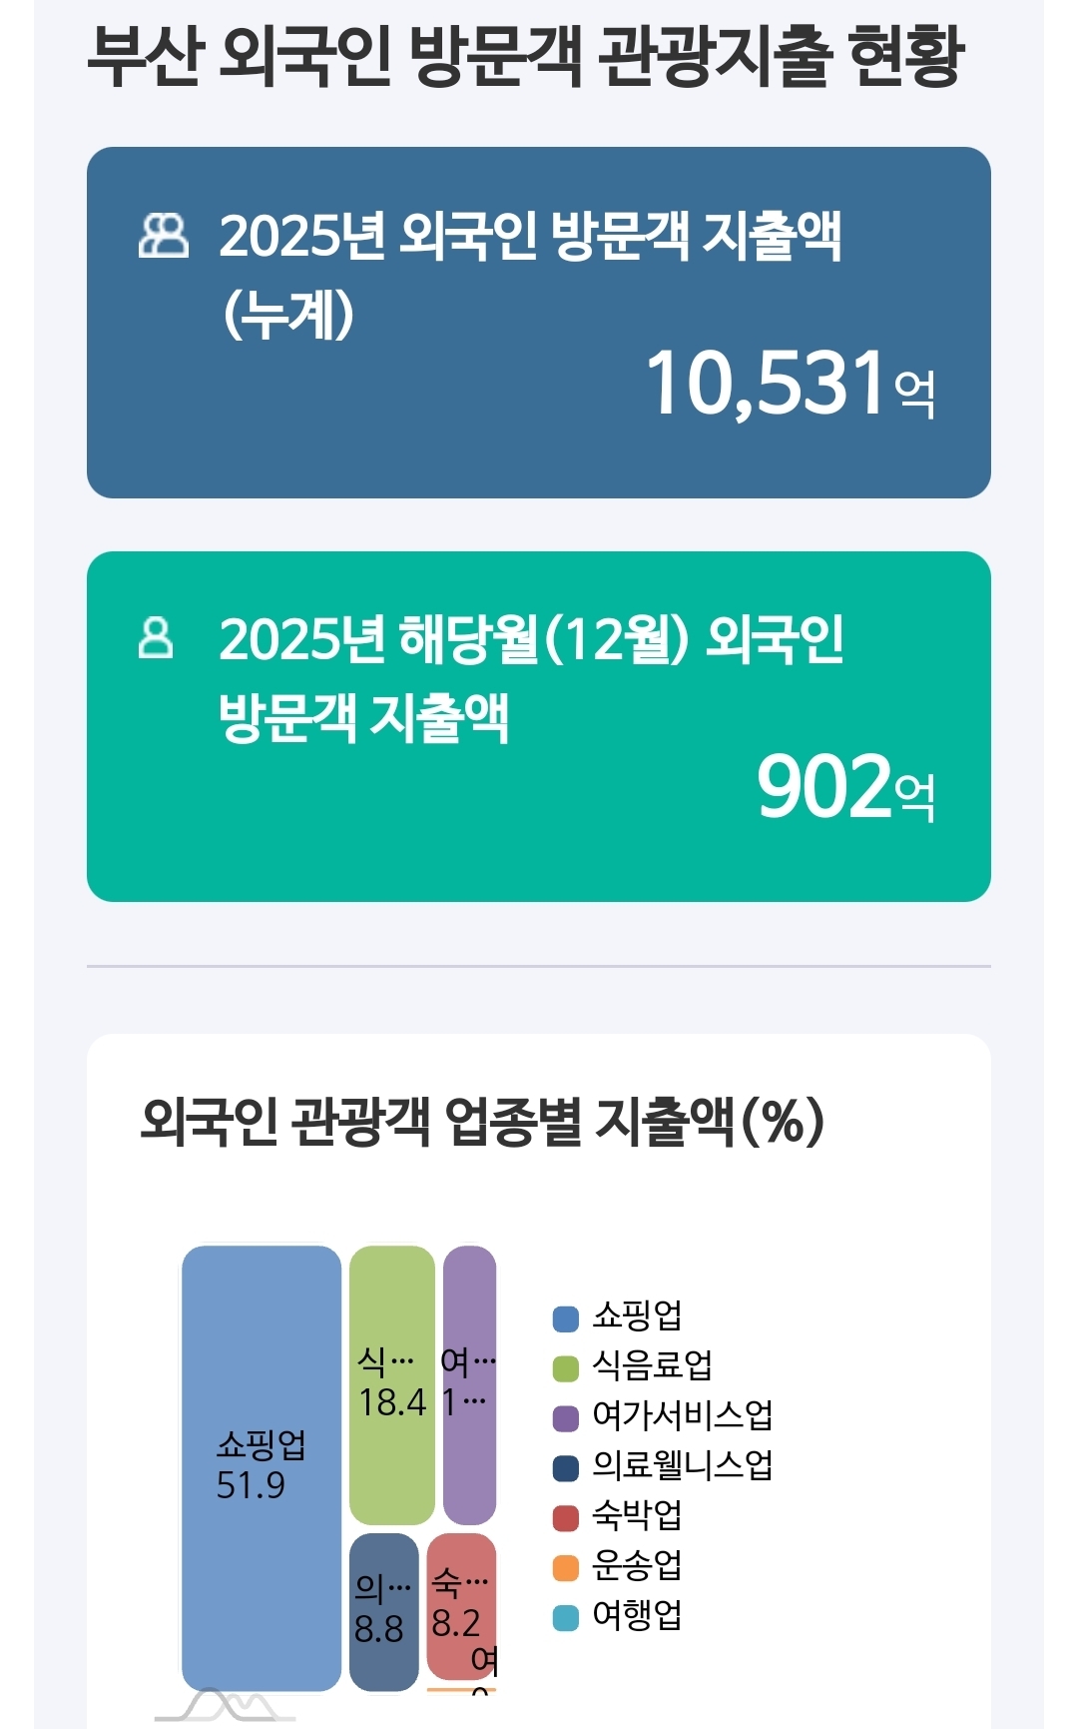
Task: Tap the 부산 외국인 방문객 관광지출 현황 heading
Action: [526, 56]
